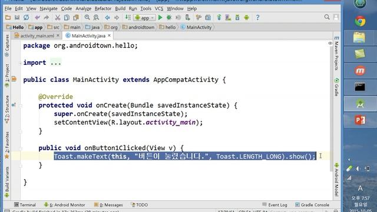This screenshot has width=377, height=212.
Task: Open the VCS menu
Action: click(158, 9)
